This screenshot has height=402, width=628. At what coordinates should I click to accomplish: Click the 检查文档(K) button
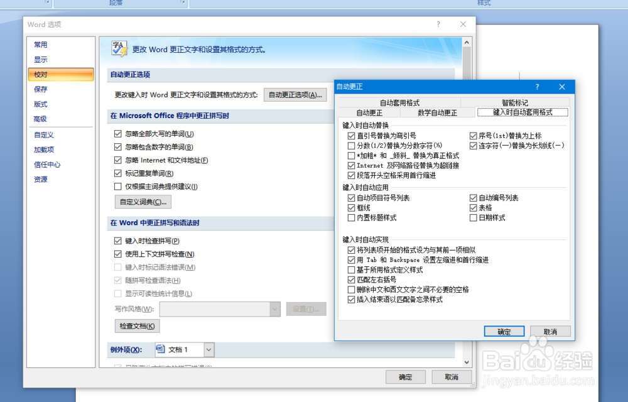click(137, 326)
